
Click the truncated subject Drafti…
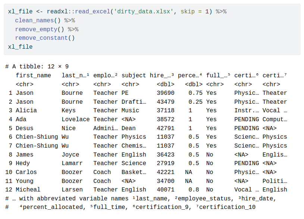click(x=134, y=102)
